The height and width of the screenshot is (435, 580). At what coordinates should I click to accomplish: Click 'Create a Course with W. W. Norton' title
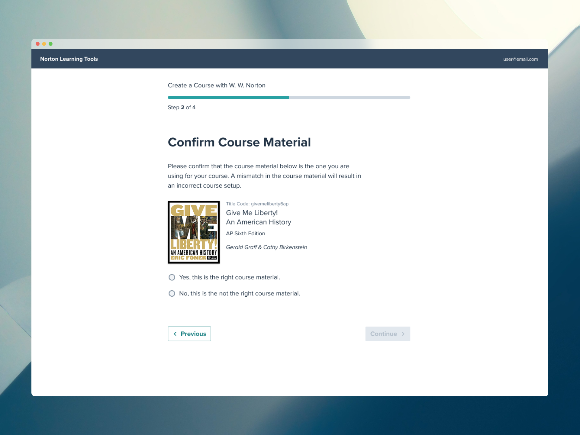[x=217, y=85]
